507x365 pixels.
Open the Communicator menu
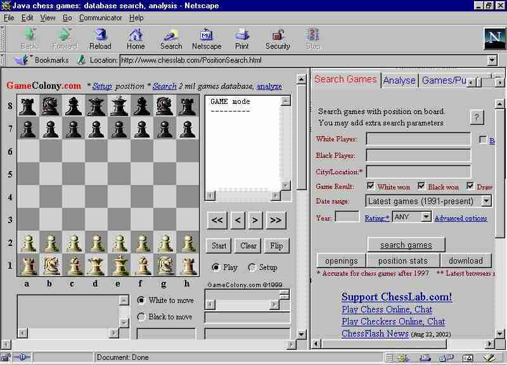pyautogui.click(x=101, y=18)
